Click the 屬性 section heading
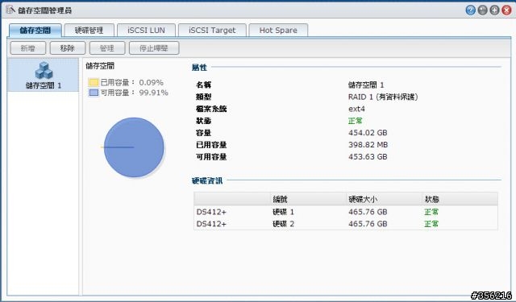Screen dimensions: 516x302 (x=199, y=68)
